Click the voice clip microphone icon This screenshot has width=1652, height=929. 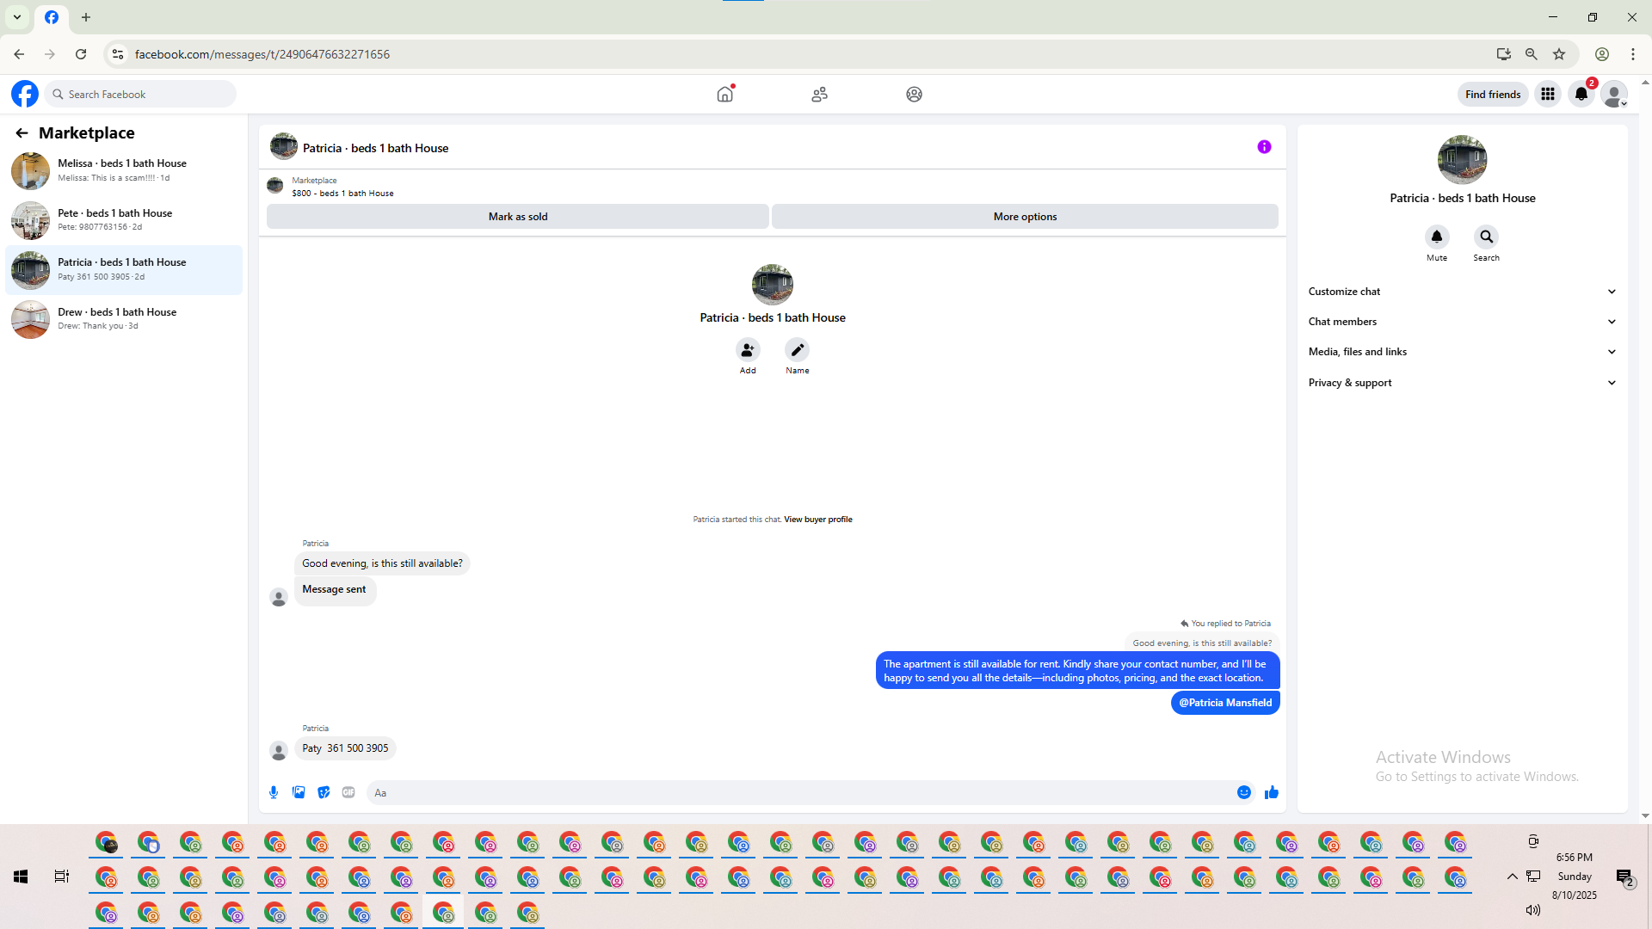click(x=274, y=792)
